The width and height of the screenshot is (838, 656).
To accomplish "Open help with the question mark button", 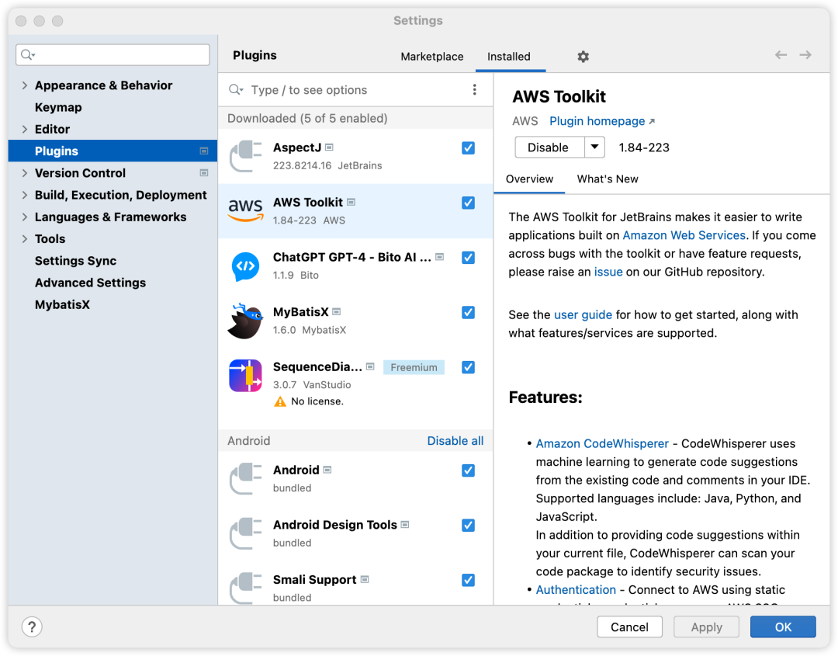I will (32, 626).
